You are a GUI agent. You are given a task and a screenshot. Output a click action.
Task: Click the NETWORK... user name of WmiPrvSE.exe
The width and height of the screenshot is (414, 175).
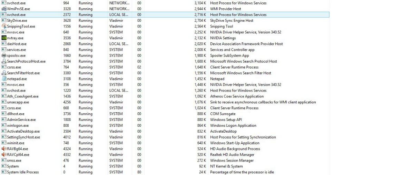point(119,9)
